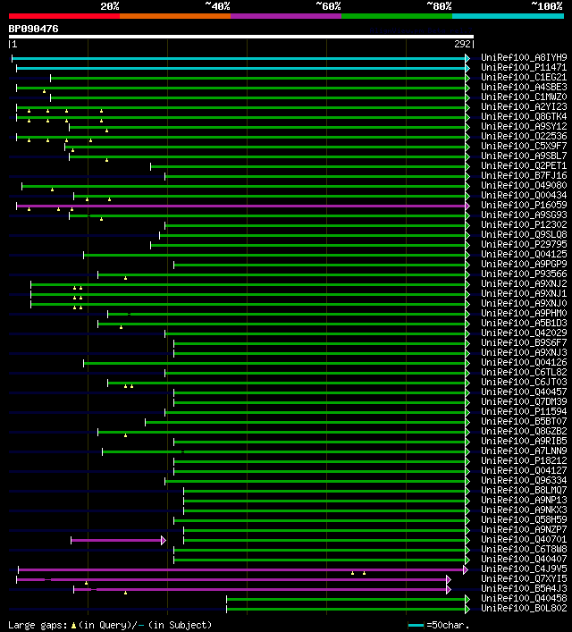This screenshot has height=632, width=572.
Task: Open hit UniRef100_A9RIB5
Action: click(524, 442)
